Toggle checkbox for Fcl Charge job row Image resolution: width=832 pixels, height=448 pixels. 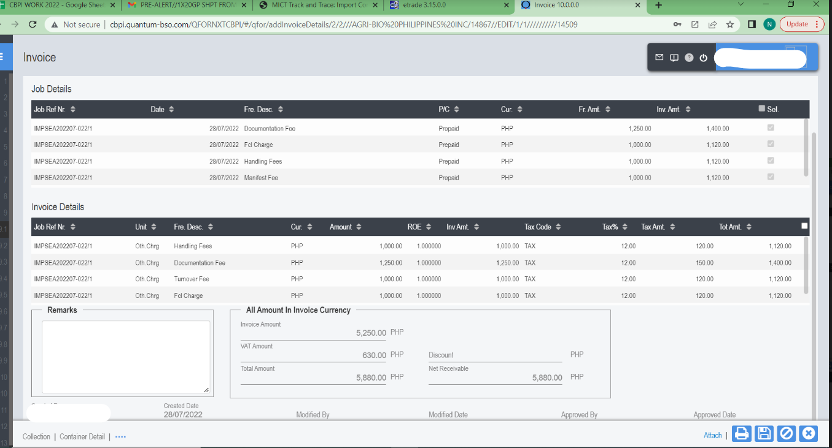[771, 144]
